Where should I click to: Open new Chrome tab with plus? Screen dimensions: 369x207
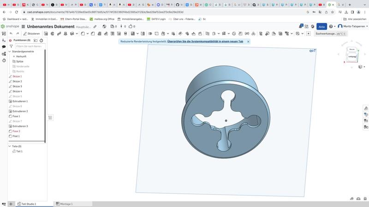tap(350, 5)
